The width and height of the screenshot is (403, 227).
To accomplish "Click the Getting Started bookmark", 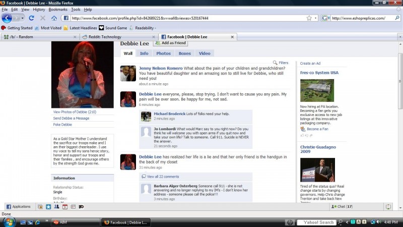I will (x=17, y=28).
